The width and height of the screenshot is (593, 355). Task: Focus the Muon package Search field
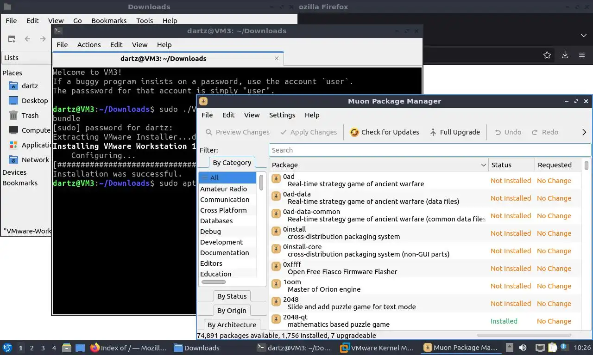click(430, 150)
